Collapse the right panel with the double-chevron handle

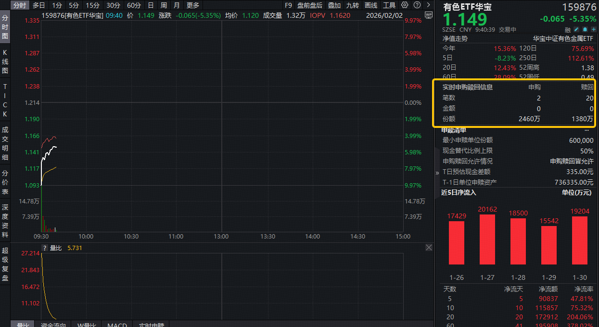(437, 172)
